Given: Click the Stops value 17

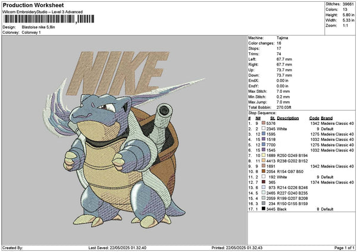Looking at the screenshot, I should click(279, 49).
